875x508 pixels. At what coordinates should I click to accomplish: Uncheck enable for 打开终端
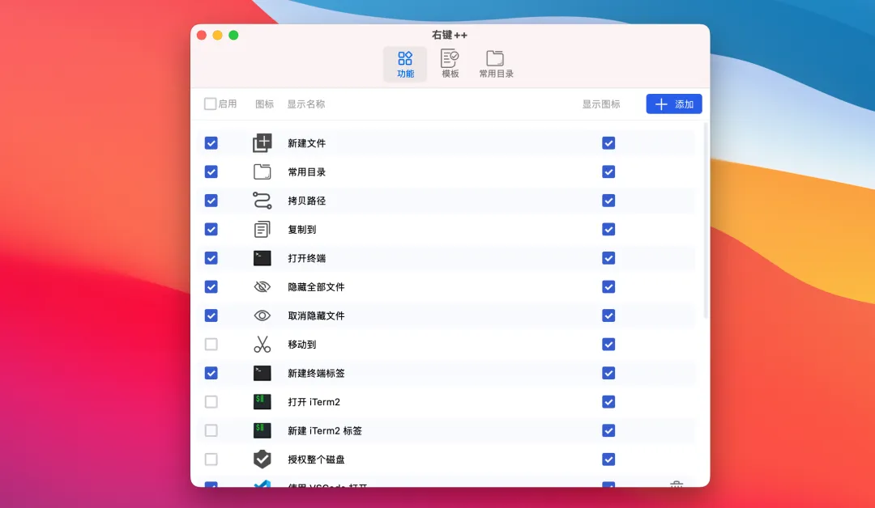click(x=211, y=258)
